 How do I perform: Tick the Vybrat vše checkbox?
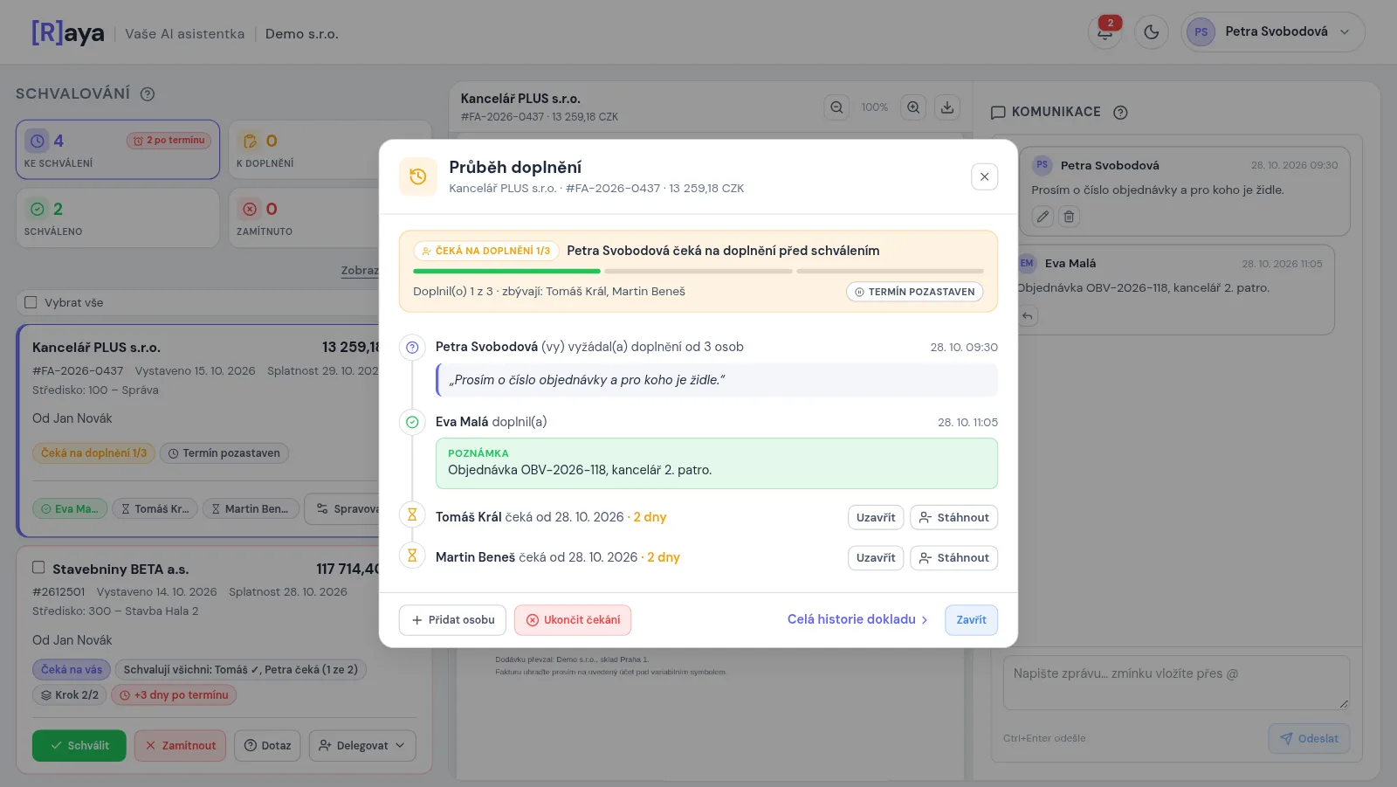(x=31, y=302)
